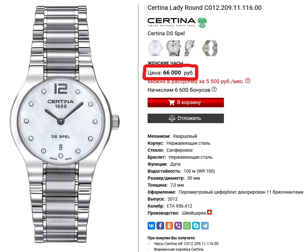Open the Certina DS Spel collection link
This screenshot has width=306, height=252.
pos(166,34)
